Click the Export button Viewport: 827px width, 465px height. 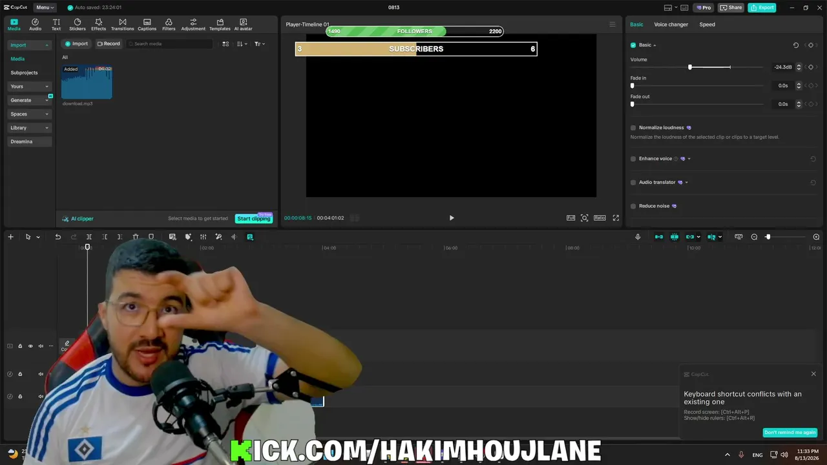tap(762, 8)
